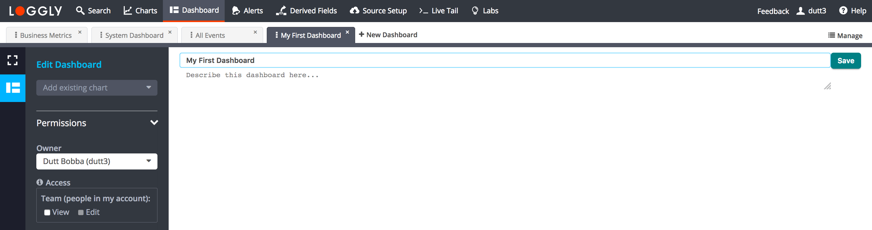This screenshot has width=872, height=230.
Task: Enter fullscreen mode using the expand icon
Action: [x=12, y=60]
